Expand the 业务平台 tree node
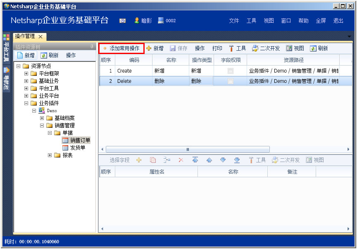357x249 pixels. coord(26,96)
